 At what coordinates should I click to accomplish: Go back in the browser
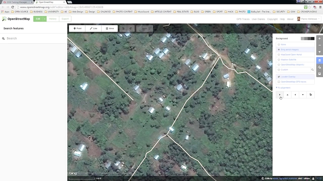click(3, 7)
